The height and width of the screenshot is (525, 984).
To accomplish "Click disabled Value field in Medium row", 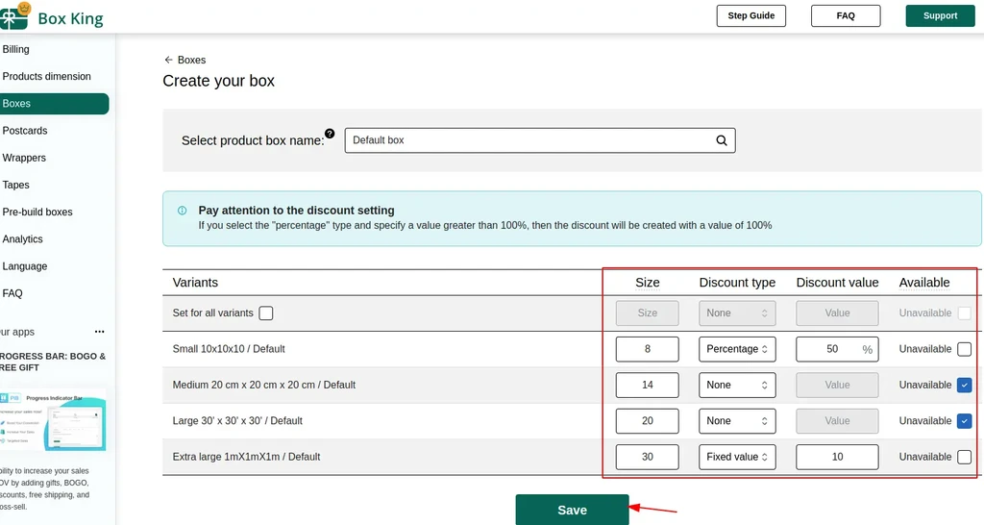I will (x=837, y=385).
